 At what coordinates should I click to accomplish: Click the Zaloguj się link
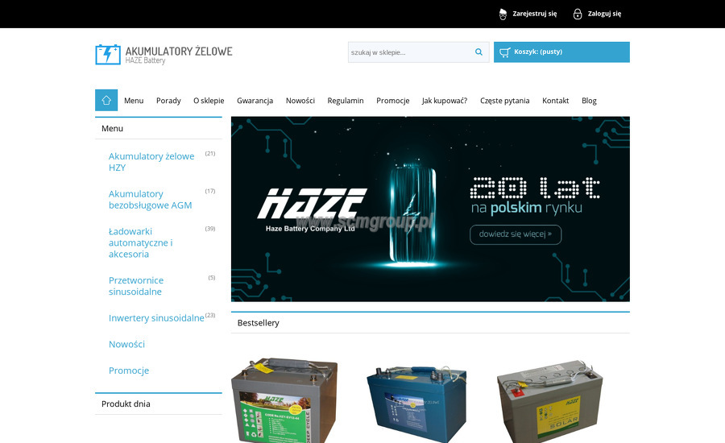pyautogui.click(x=604, y=14)
